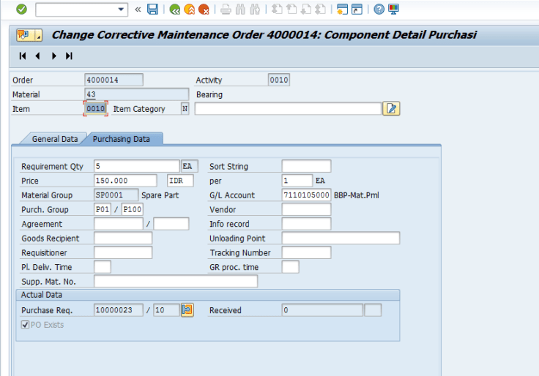
Task: Open the long text editor icon
Action: point(391,109)
